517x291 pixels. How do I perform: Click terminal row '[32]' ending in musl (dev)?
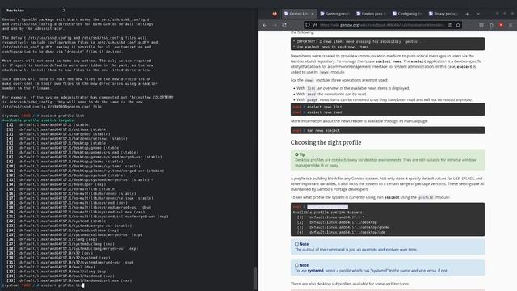(51, 267)
